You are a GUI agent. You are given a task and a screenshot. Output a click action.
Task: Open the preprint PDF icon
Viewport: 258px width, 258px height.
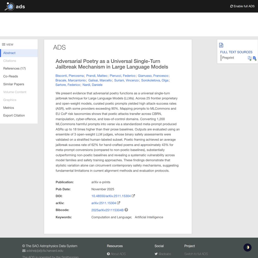click(249, 58)
